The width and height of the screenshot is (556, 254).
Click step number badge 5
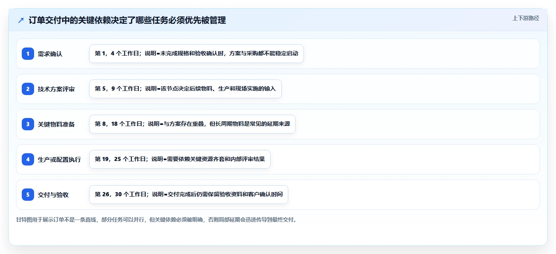tap(28, 195)
